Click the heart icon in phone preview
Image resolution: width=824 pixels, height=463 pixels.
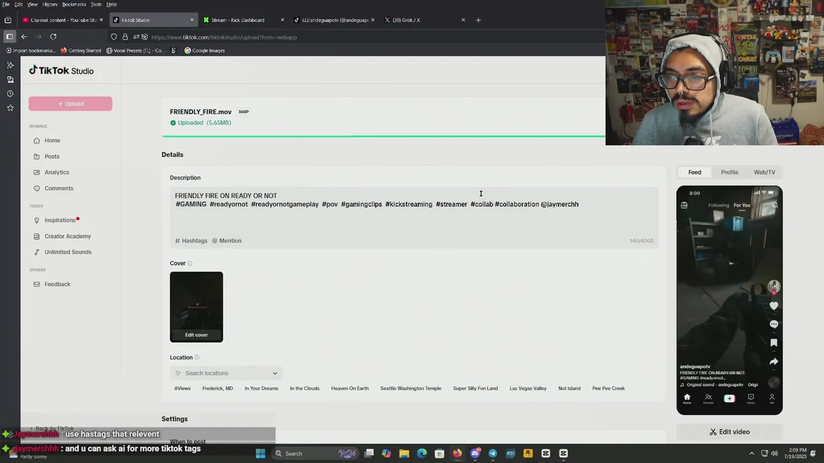click(774, 306)
